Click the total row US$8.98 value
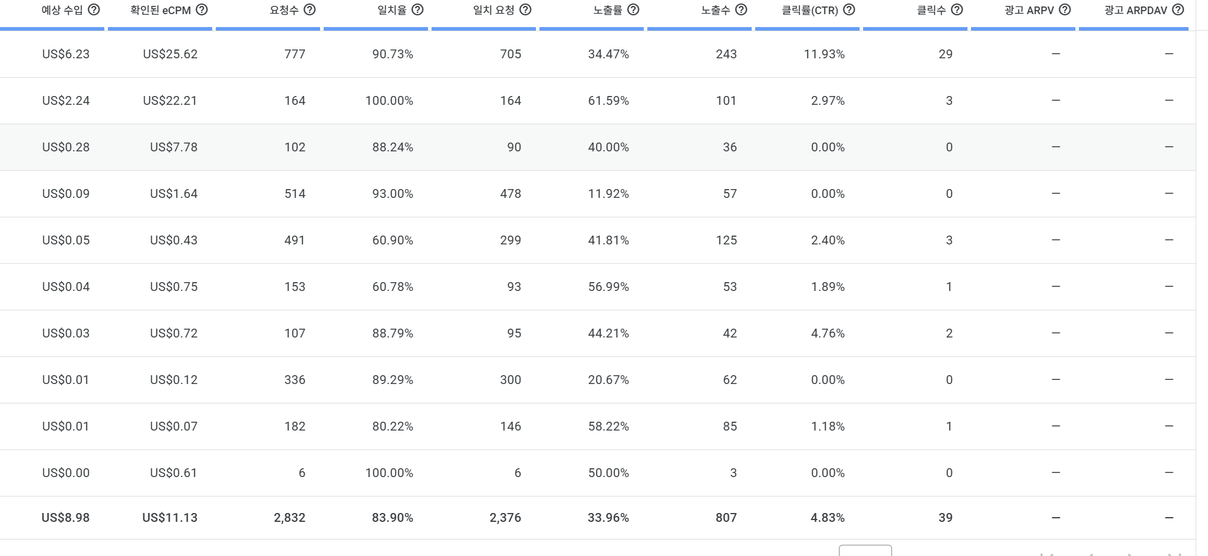This screenshot has height=556, width=1208. (x=65, y=518)
